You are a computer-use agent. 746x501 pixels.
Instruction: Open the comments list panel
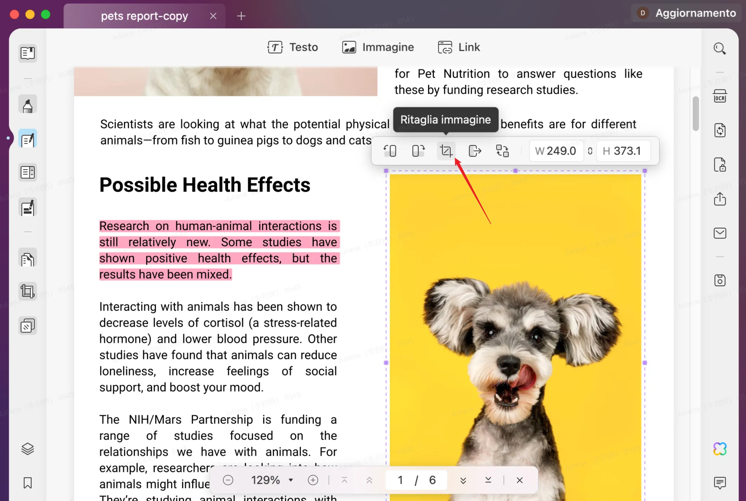tap(720, 483)
